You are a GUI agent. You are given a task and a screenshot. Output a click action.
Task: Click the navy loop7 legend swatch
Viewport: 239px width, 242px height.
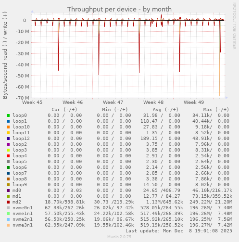coord(8,173)
